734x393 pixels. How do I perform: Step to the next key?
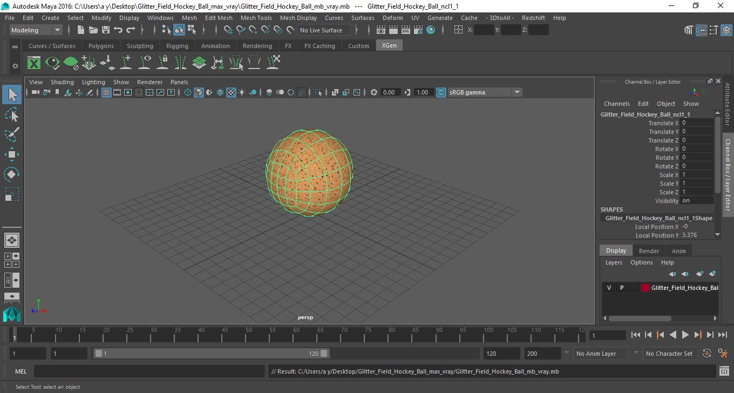pos(697,335)
